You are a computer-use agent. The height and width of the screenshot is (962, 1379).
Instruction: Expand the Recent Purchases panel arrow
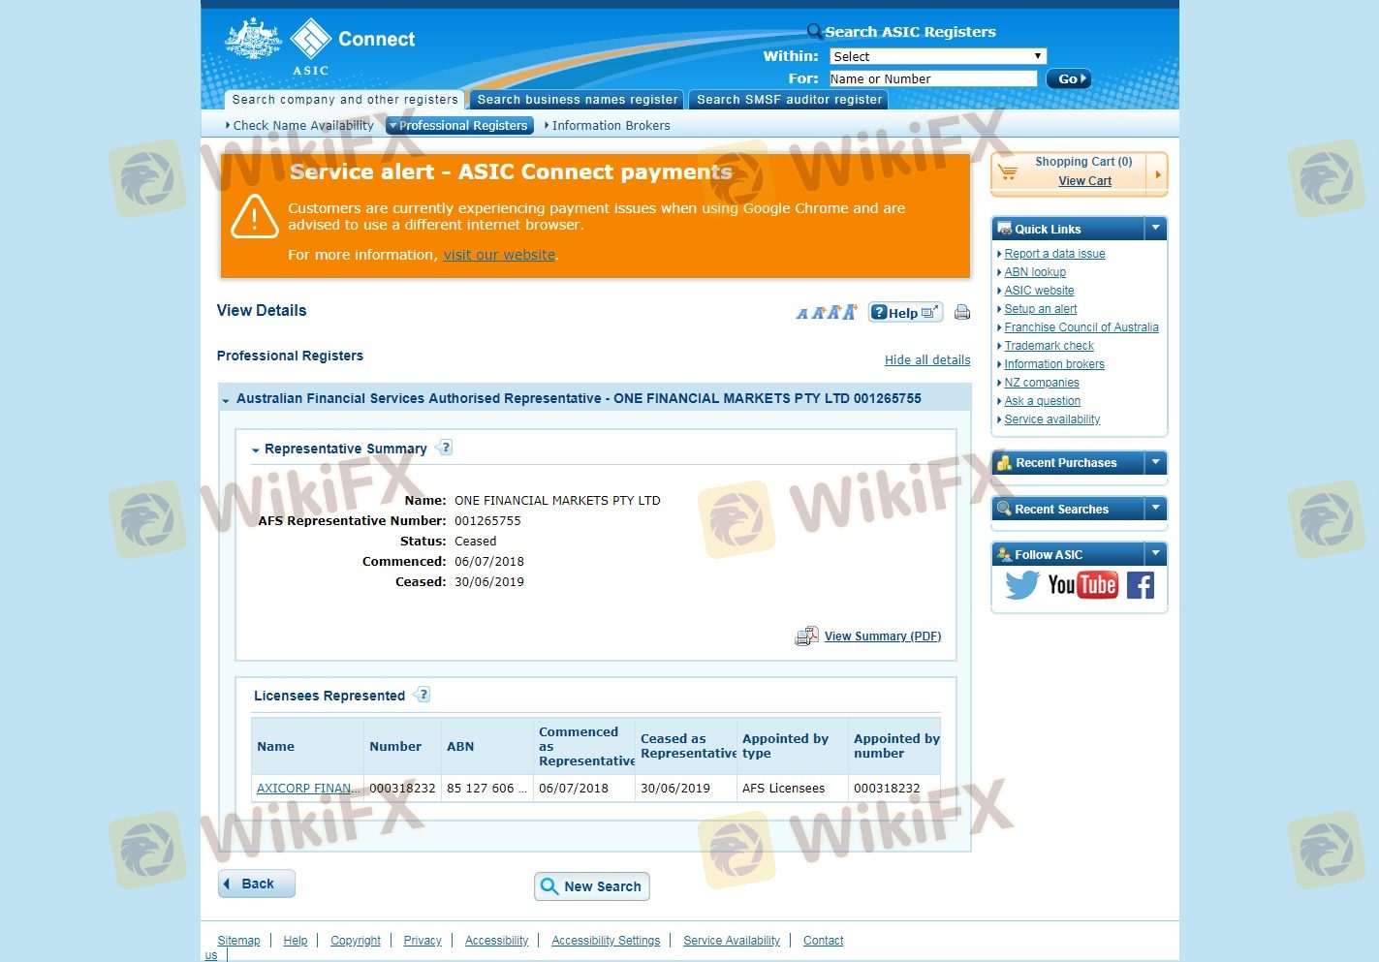click(1155, 462)
